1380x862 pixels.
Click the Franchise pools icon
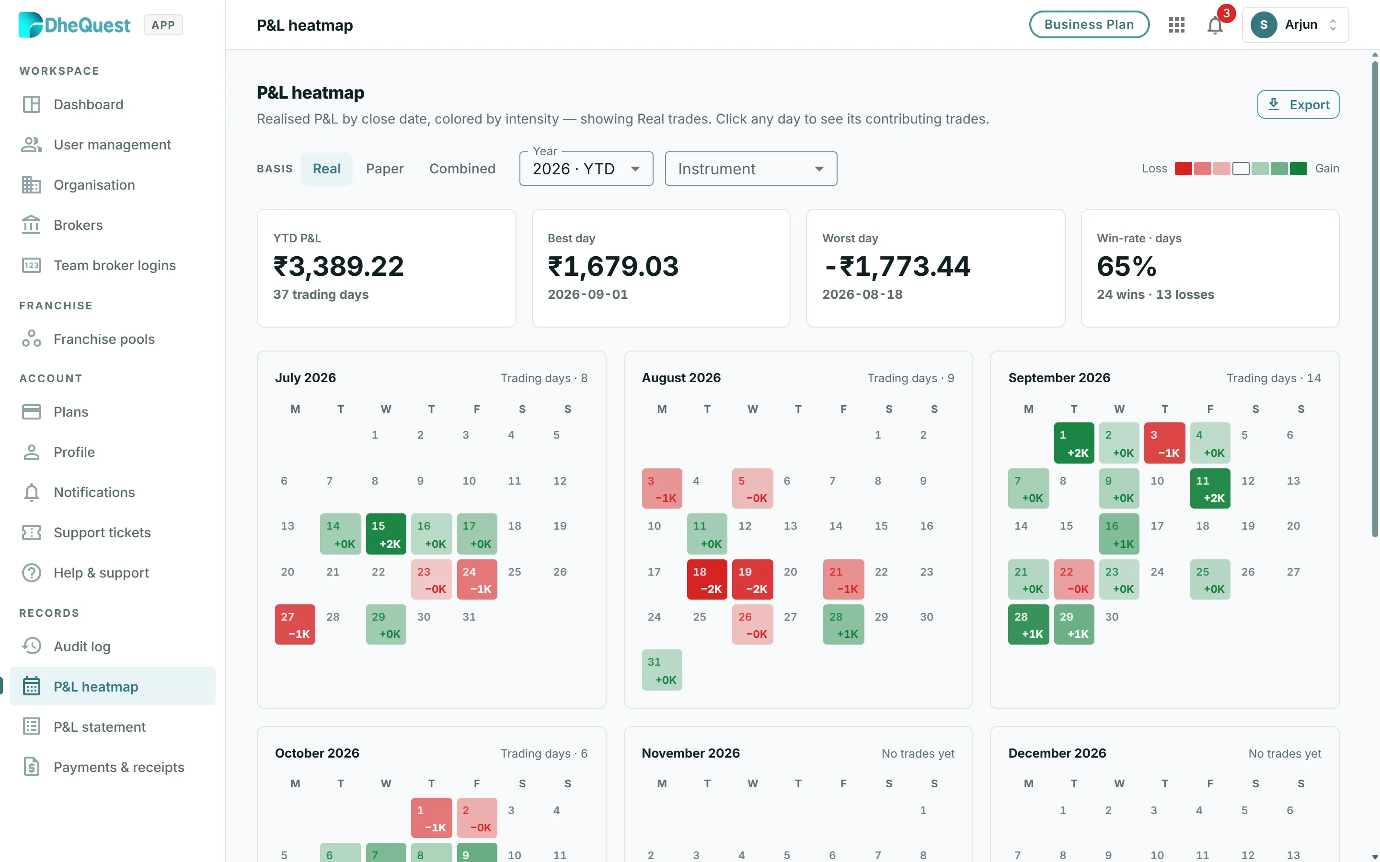31,339
